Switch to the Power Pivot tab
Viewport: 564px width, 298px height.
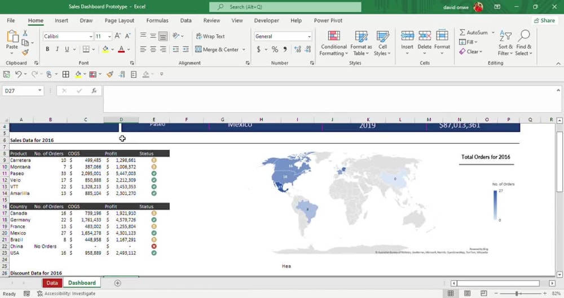328,20
